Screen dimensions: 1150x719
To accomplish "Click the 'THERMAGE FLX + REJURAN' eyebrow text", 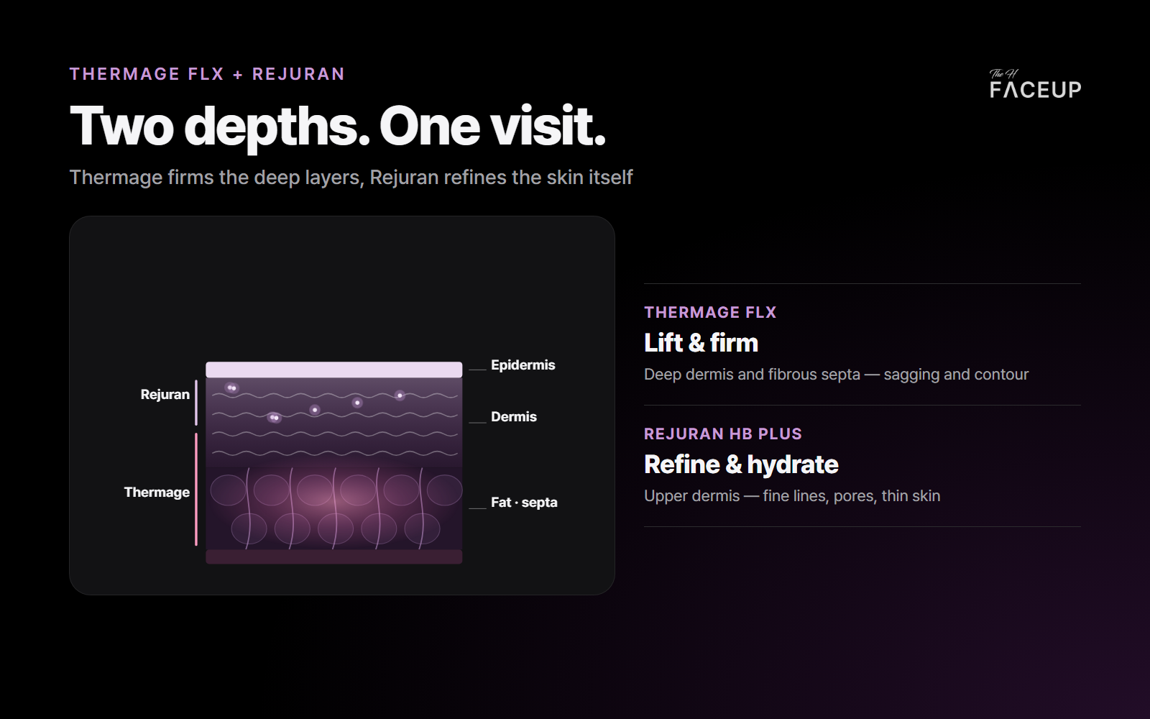I will pos(207,74).
